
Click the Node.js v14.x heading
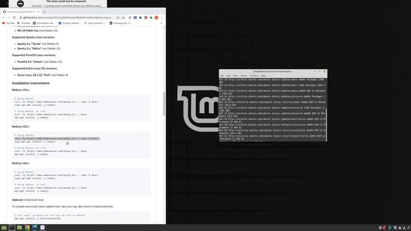point(21,90)
